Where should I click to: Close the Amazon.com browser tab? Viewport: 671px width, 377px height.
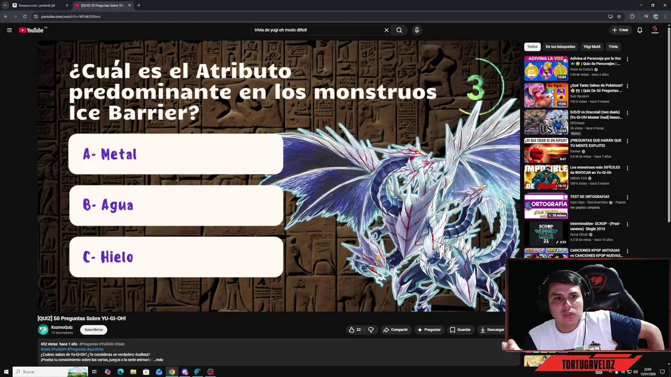click(67, 5)
